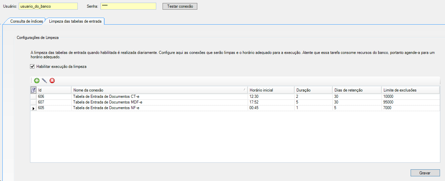
Task: Select Limpeza das tabelas de entrada tab
Action: pyautogui.click(x=75, y=21)
